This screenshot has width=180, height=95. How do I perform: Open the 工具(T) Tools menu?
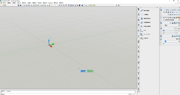pos(29,3)
